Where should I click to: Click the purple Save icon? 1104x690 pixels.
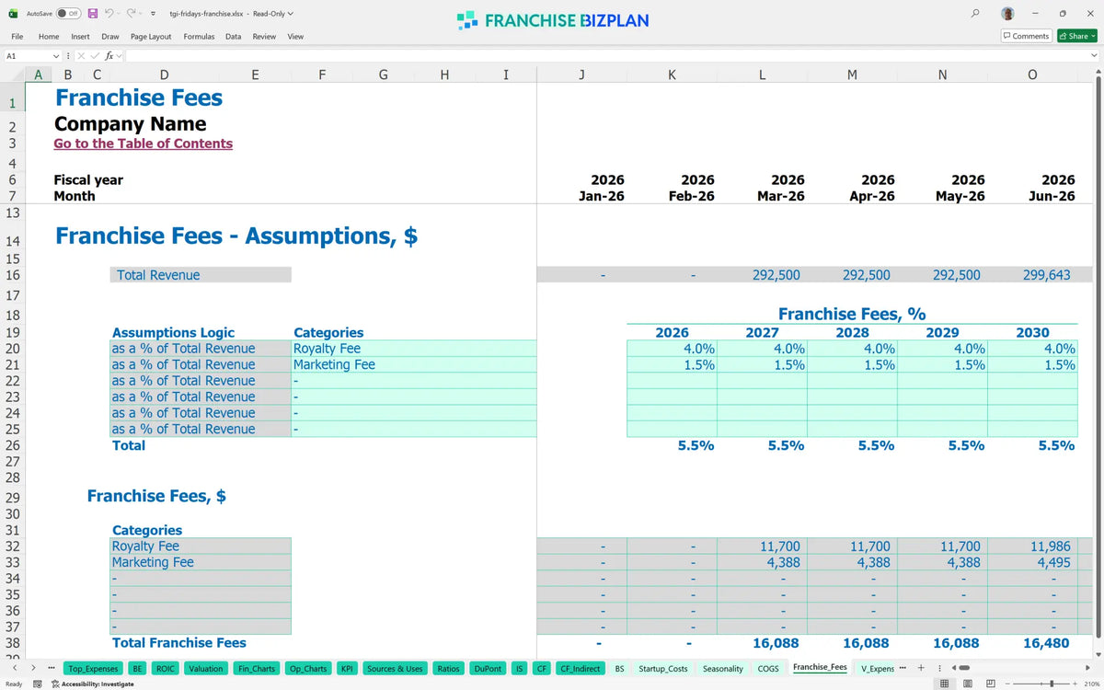(x=93, y=14)
